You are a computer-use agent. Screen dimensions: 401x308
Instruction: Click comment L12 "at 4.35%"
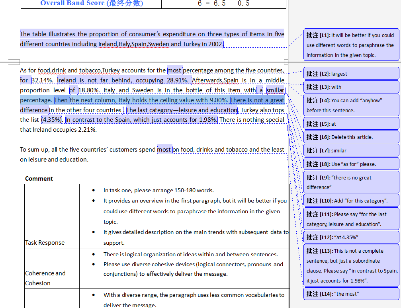click(x=351, y=237)
